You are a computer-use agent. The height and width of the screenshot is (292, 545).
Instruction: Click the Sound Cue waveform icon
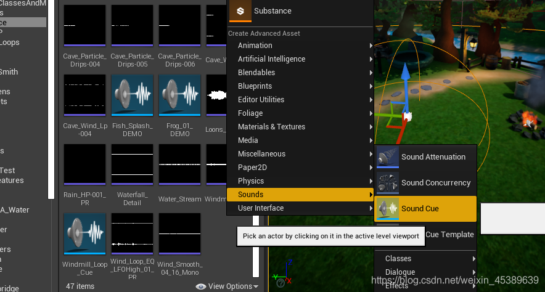[x=388, y=209]
